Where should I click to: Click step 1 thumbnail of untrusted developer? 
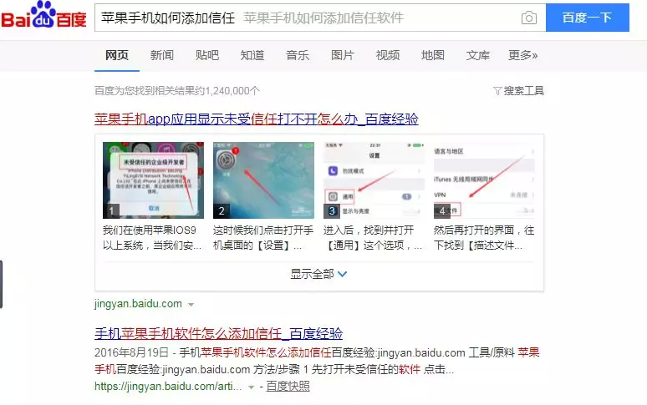coord(153,180)
